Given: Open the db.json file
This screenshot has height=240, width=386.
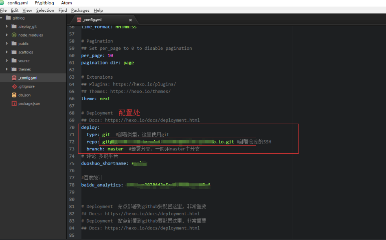Looking at the screenshot, I should click(x=24, y=95).
